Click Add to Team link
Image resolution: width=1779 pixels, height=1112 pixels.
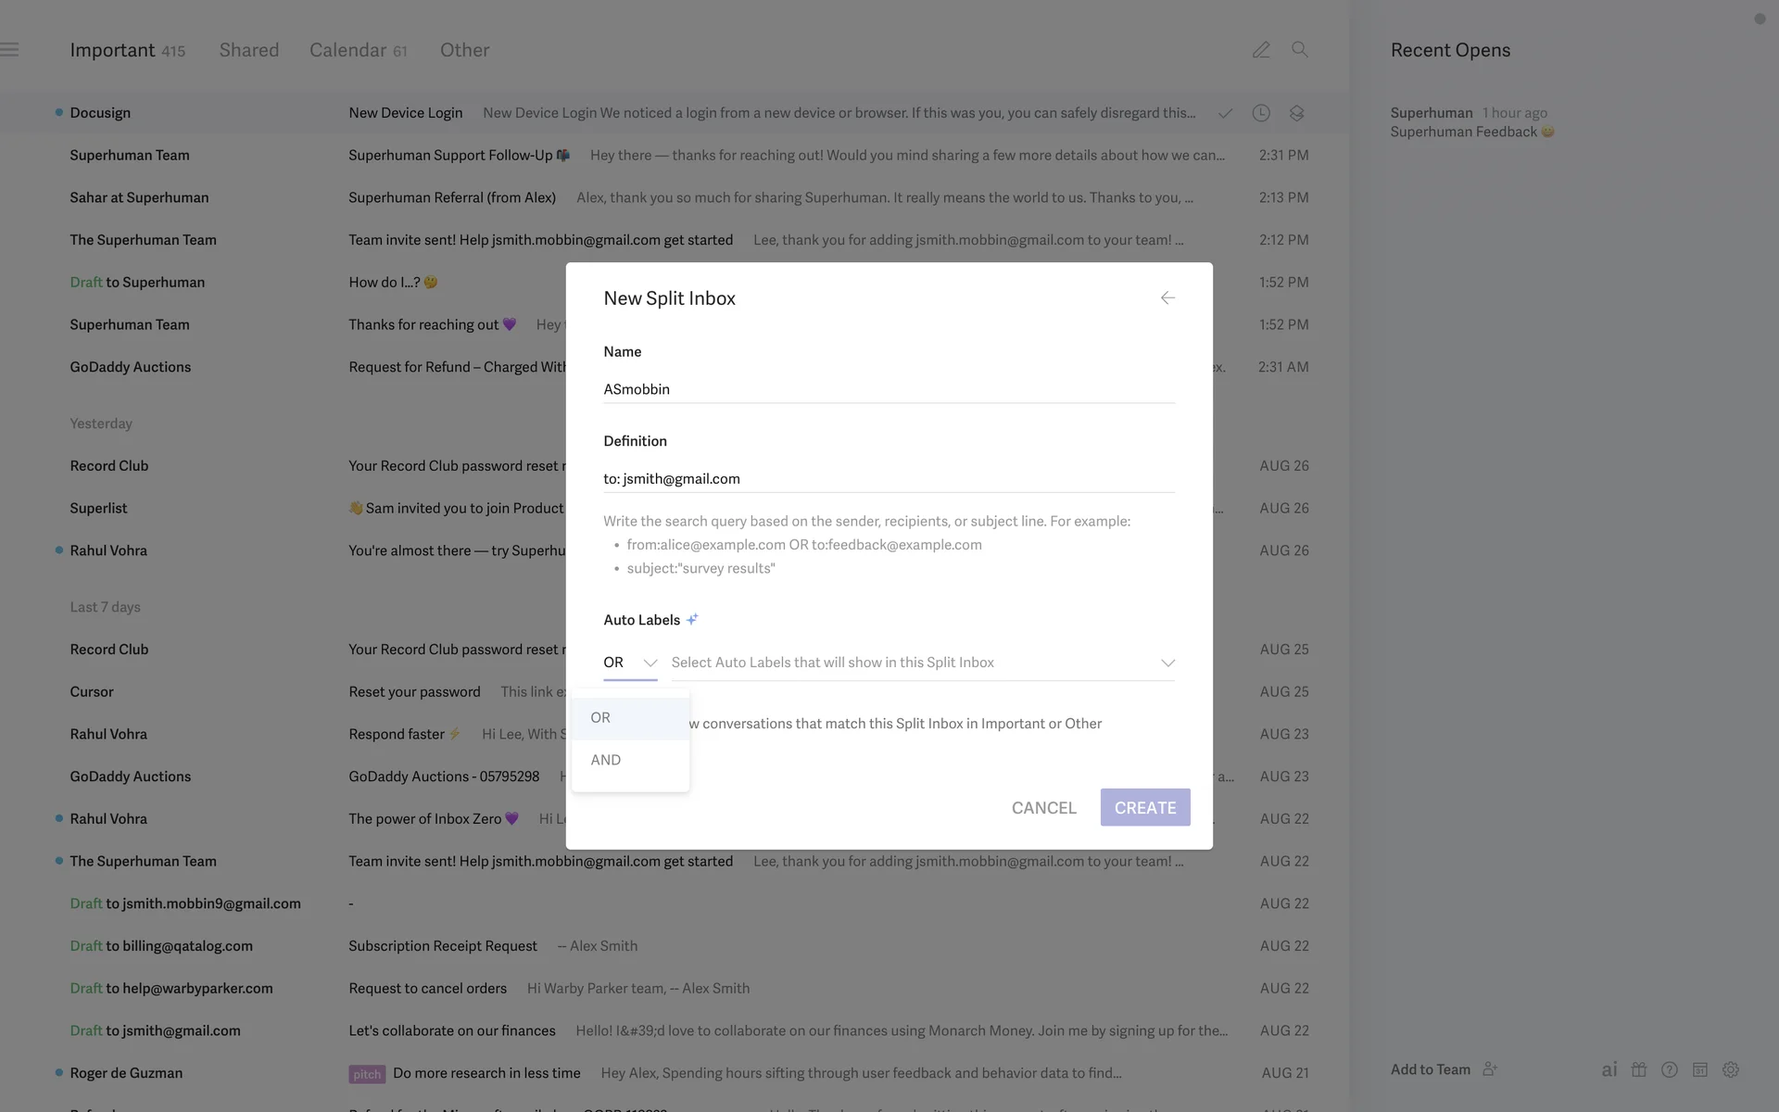click(1431, 1069)
